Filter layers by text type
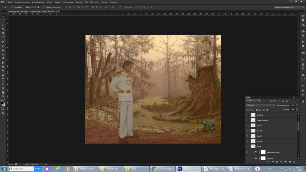 (279, 101)
